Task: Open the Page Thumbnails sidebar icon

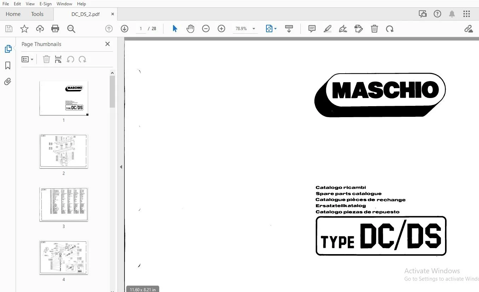Action: pyautogui.click(x=8, y=49)
